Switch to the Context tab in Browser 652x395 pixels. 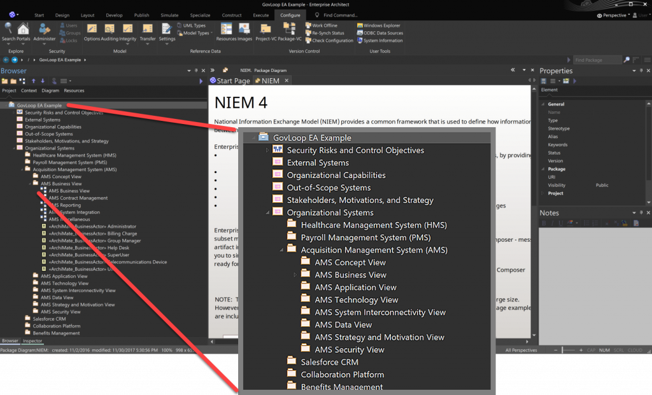click(x=29, y=90)
